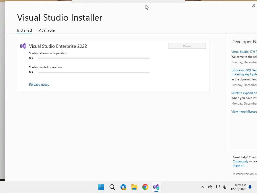257x193 pixels.
Task: Click the Starting install operation text
Action: [x=45, y=67]
